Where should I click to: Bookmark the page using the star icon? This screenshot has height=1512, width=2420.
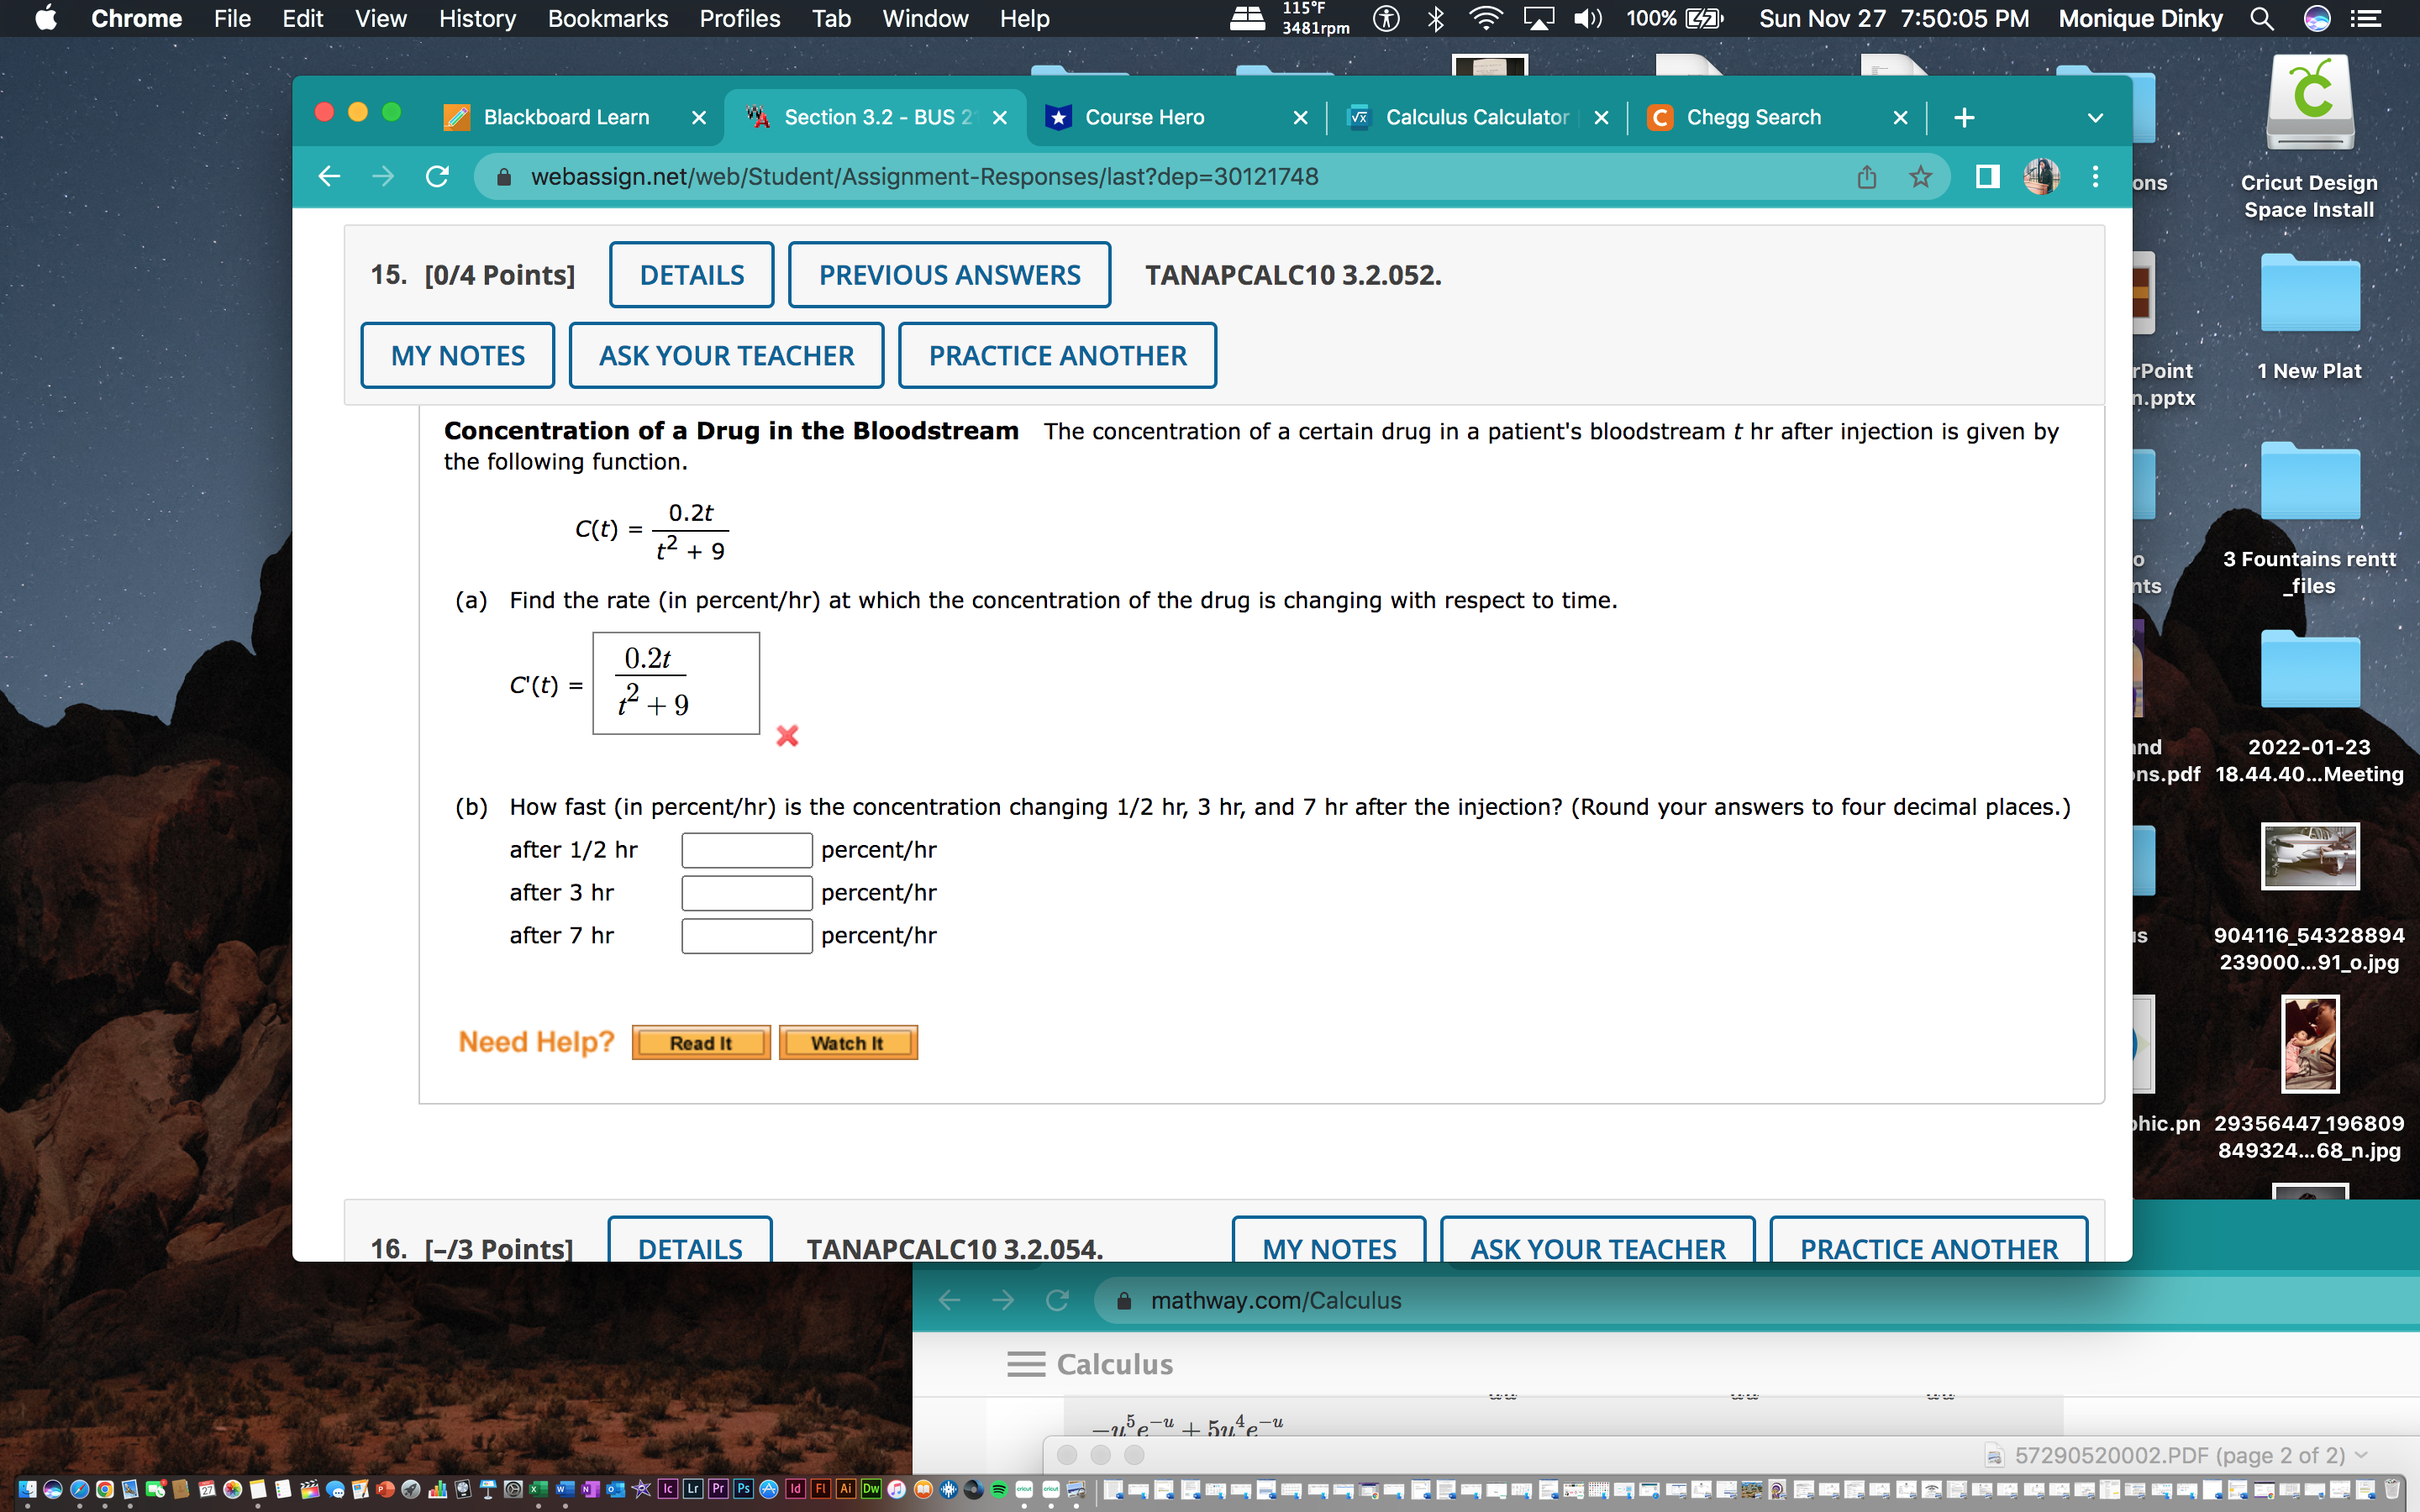(1920, 176)
